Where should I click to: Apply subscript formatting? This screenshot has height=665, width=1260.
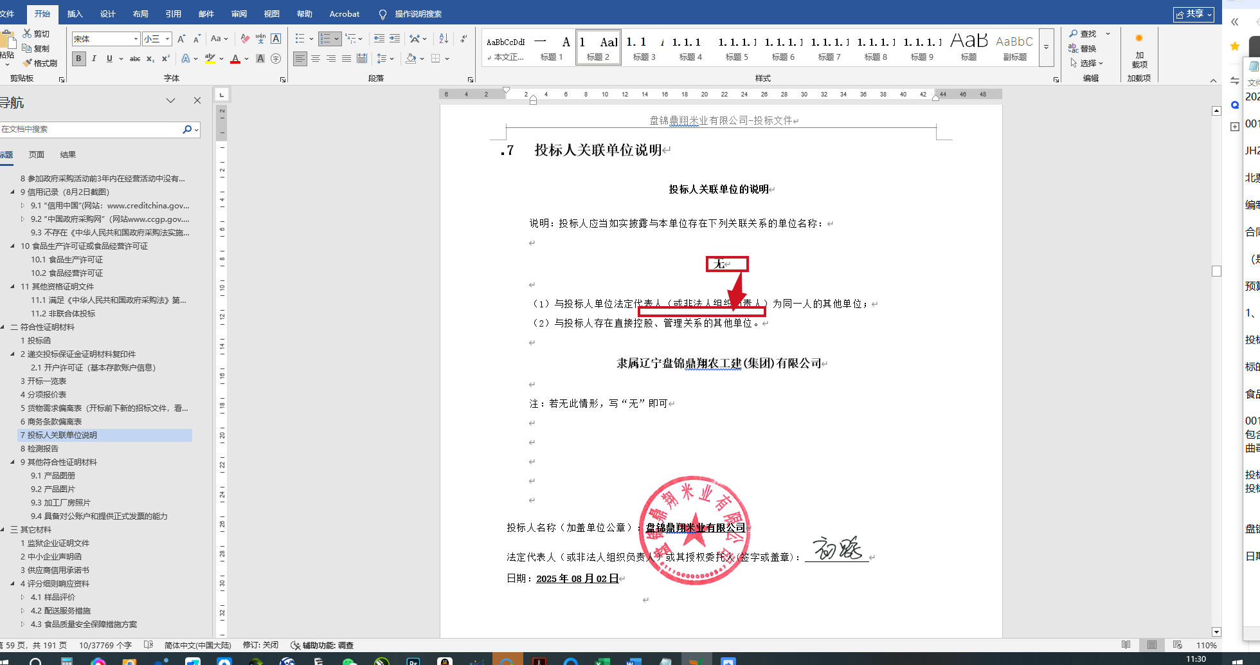tap(150, 59)
